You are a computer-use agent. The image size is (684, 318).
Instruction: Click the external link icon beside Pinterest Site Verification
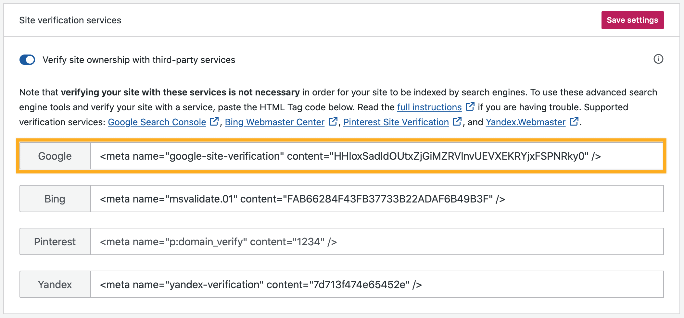[x=457, y=121]
